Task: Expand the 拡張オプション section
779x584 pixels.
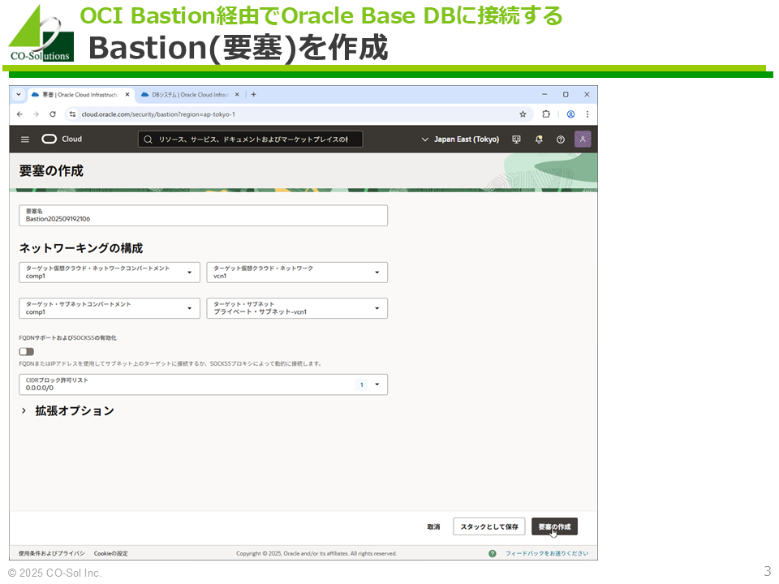Action: 67,410
